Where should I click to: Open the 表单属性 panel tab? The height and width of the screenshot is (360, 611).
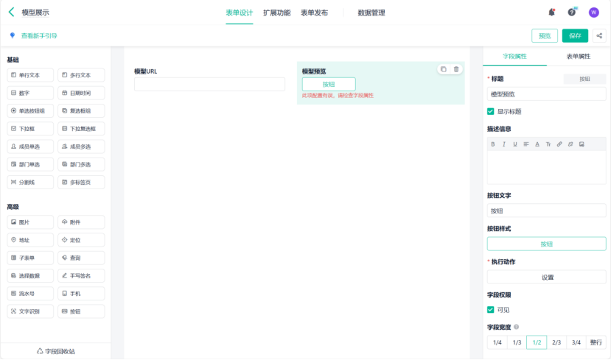point(579,57)
